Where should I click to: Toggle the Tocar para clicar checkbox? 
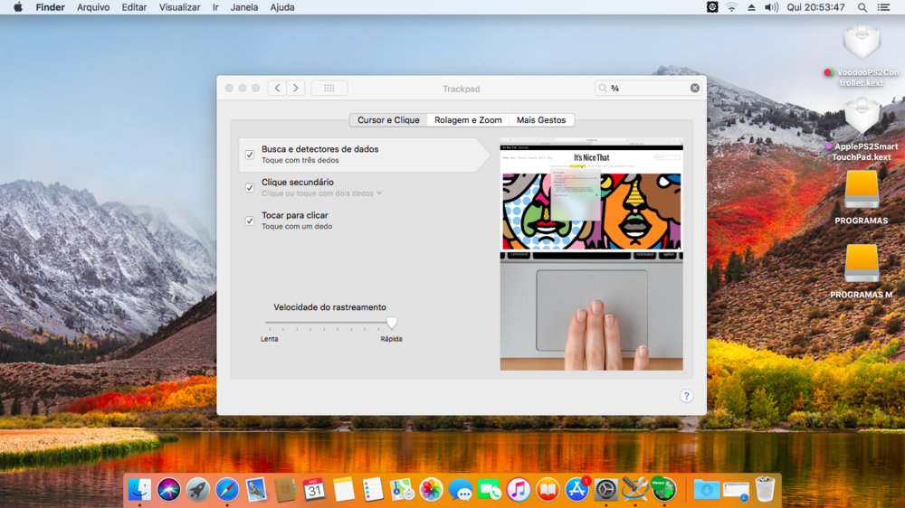pyautogui.click(x=250, y=221)
